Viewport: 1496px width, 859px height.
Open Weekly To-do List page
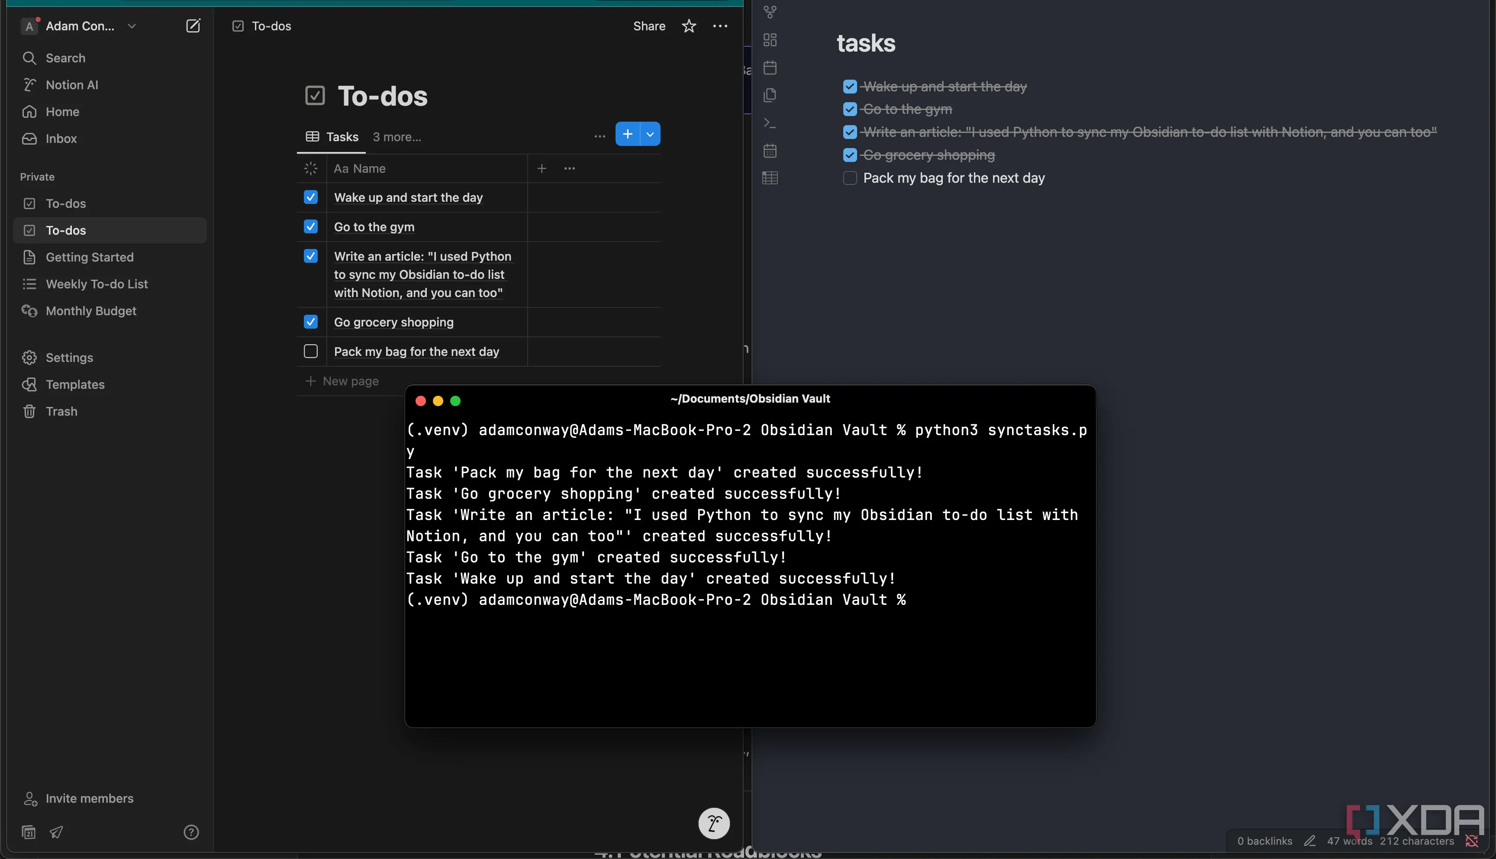coord(110,284)
